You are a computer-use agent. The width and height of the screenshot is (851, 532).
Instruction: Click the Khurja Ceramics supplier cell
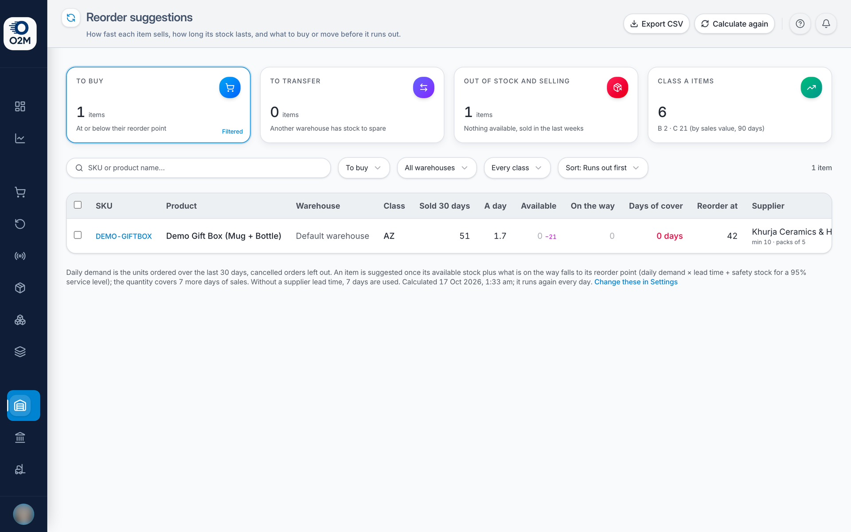pos(792,236)
